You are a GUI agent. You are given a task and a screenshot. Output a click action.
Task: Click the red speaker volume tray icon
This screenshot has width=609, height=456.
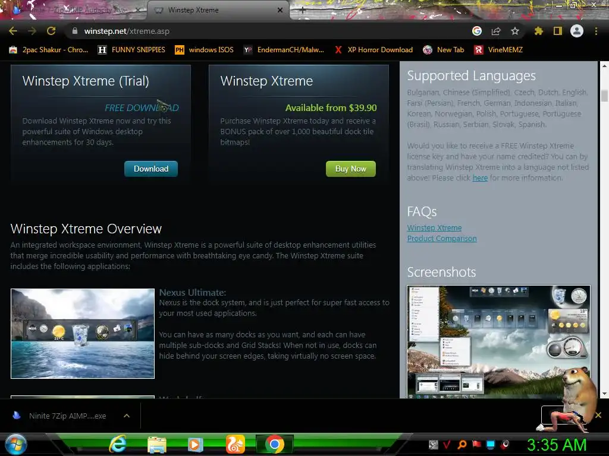[x=506, y=444]
